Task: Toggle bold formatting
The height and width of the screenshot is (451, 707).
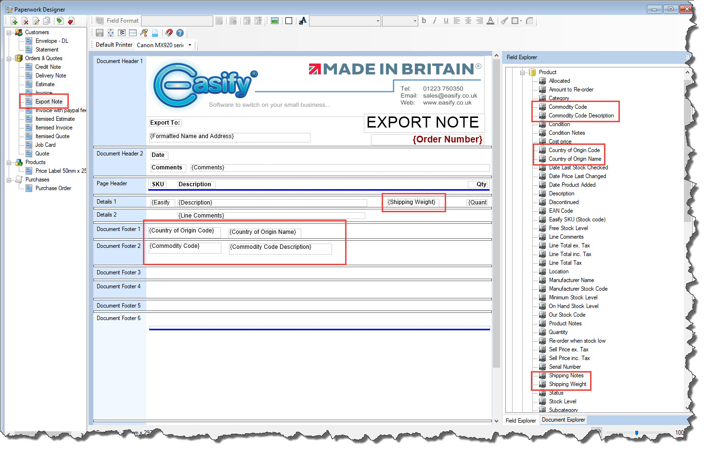Action: (424, 21)
